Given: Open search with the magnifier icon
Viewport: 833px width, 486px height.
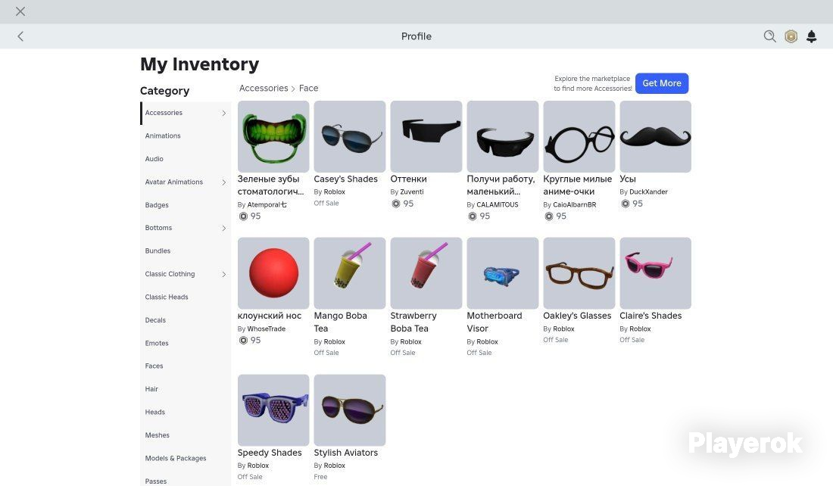Looking at the screenshot, I should 769,36.
